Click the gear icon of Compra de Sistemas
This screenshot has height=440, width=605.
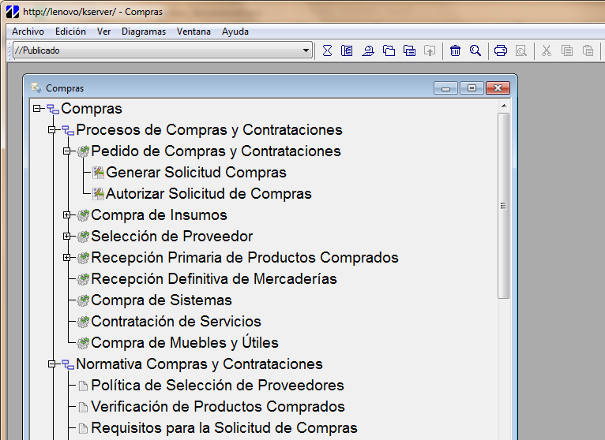pos(83,300)
